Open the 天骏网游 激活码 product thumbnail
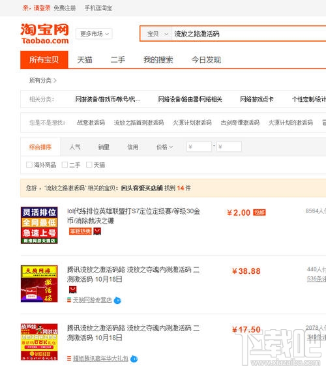 (x=39, y=284)
